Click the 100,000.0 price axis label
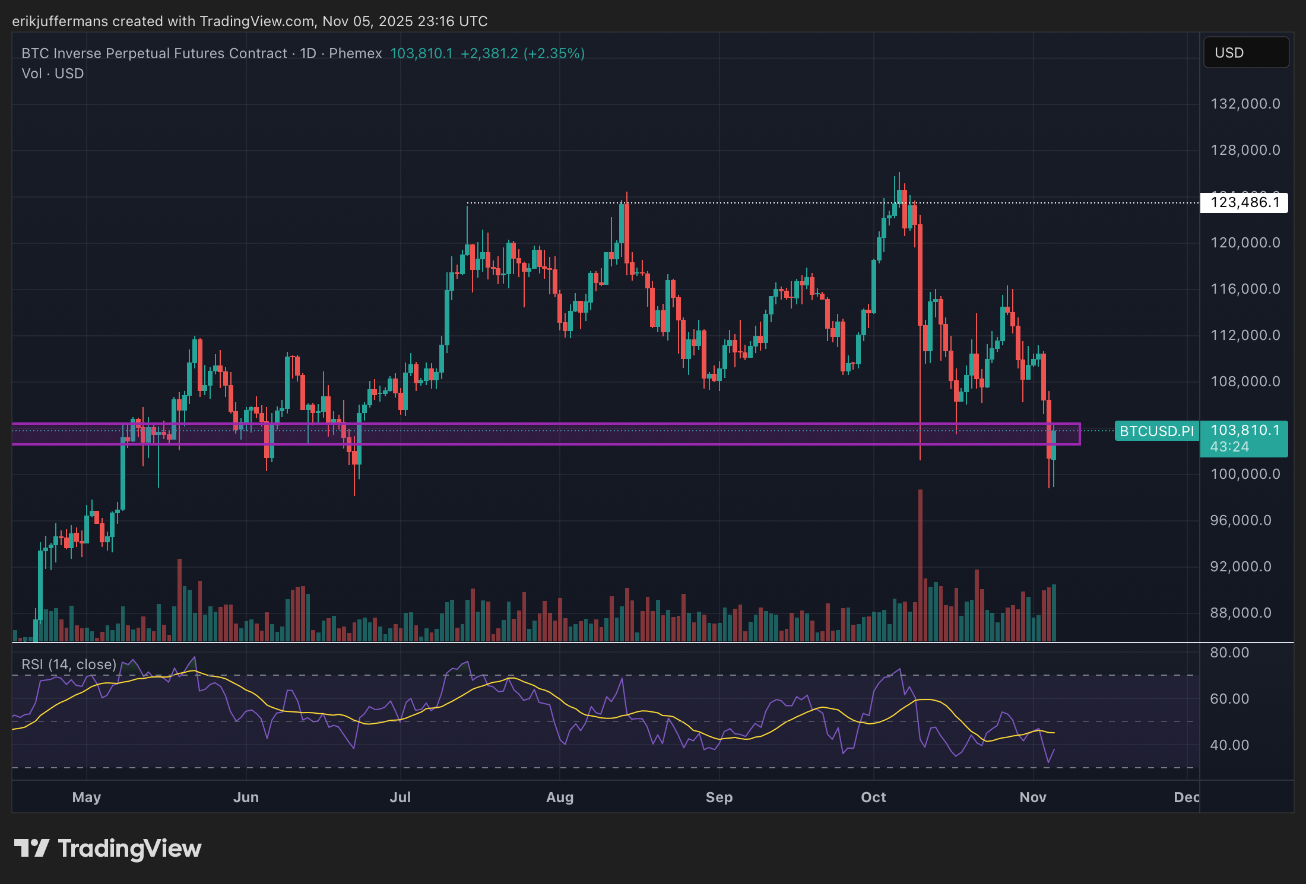The image size is (1306, 884). point(1244,474)
